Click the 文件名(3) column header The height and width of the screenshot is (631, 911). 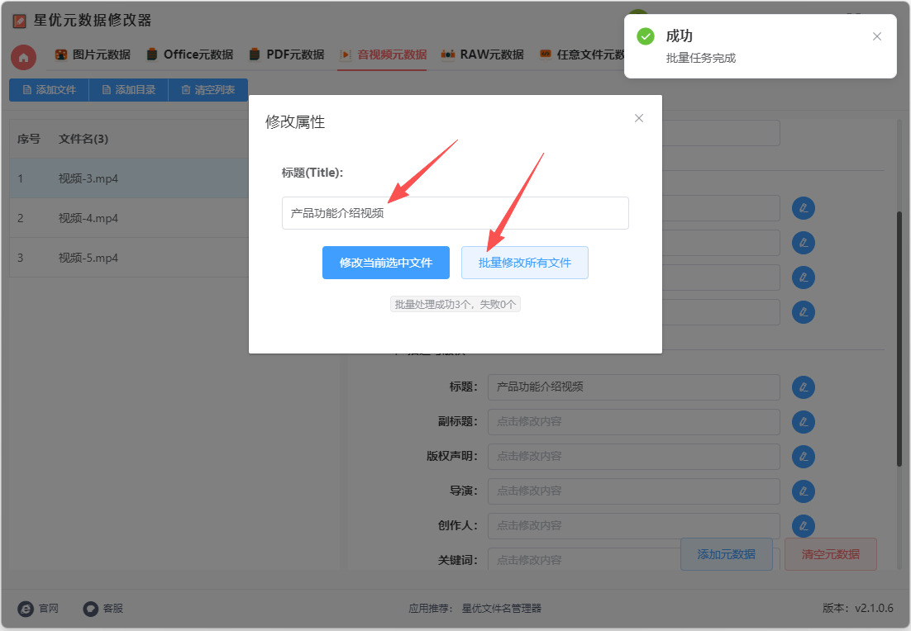[83, 139]
